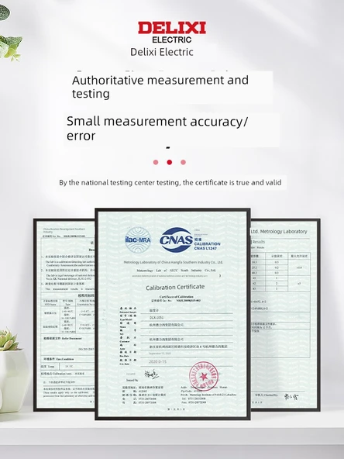This screenshot has width=344, height=459.
Task: Click the results table on right certificate
Action: point(280,272)
